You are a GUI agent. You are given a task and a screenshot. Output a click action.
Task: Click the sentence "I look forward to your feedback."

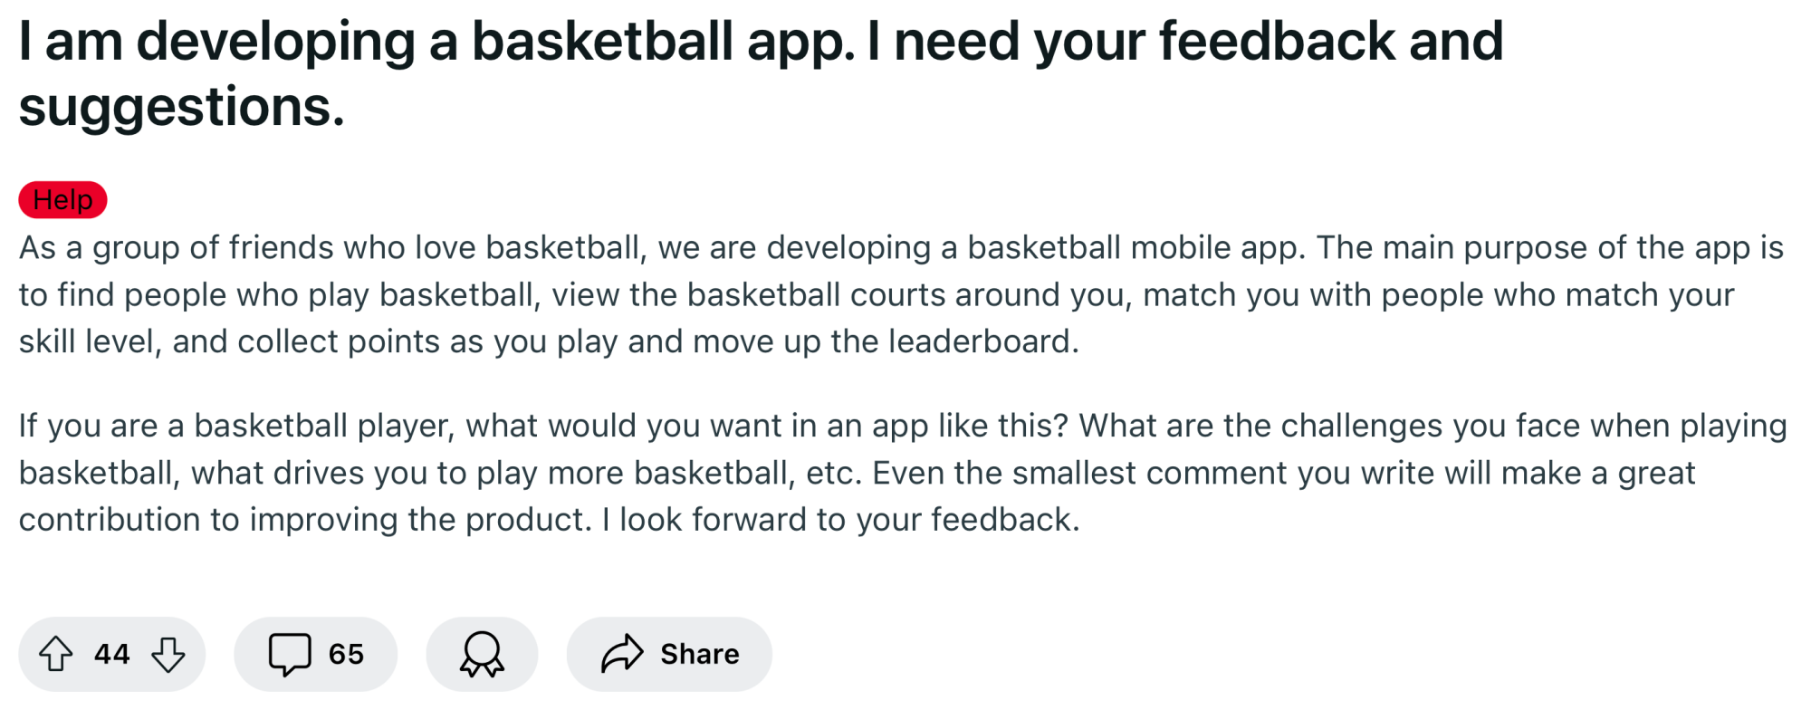[841, 520]
